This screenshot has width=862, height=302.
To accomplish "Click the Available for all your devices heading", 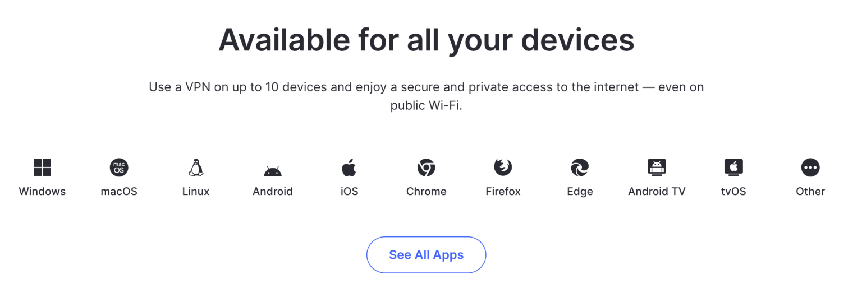I will (x=427, y=40).
